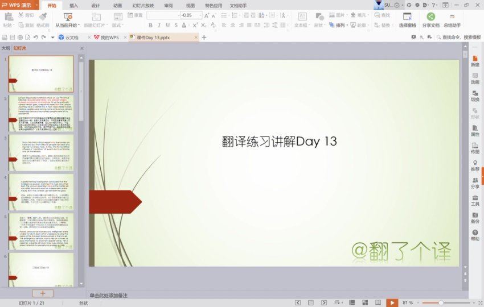Screen dimensions: 484x307
Task: Switch to the Slide Show (幻灯片放映) ribbon tab
Action: 143,6
